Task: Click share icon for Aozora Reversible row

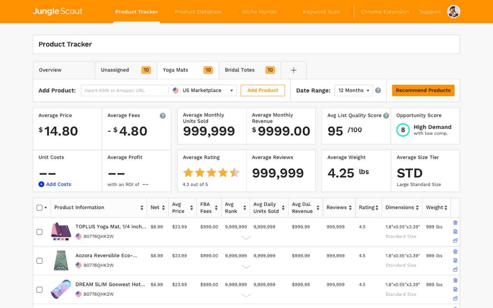Action: (455, 269)
